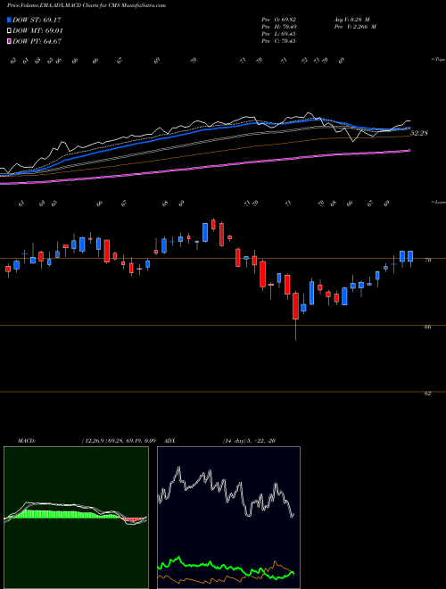
Task: Click the 'Pre V: 2.266 M' value
Action: tap(355, 27)
